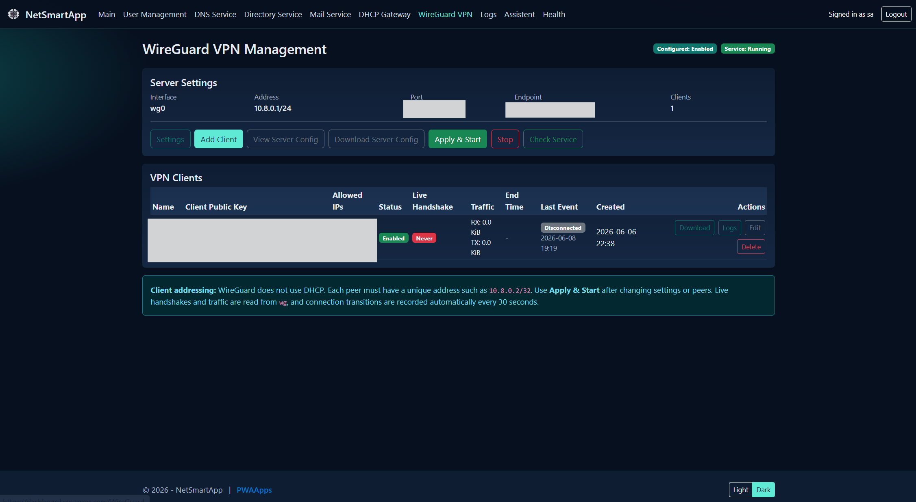Switch to Mail Service
Image resolution: width=916 pixels, height=502 pixels.
pyautogui.click(x=330, y=14)
